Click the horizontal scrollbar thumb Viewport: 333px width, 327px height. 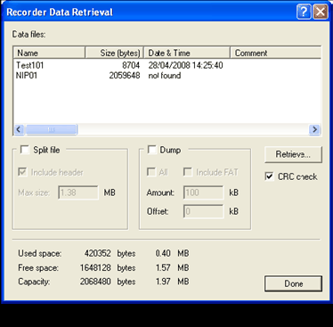[x=51, y=129]
